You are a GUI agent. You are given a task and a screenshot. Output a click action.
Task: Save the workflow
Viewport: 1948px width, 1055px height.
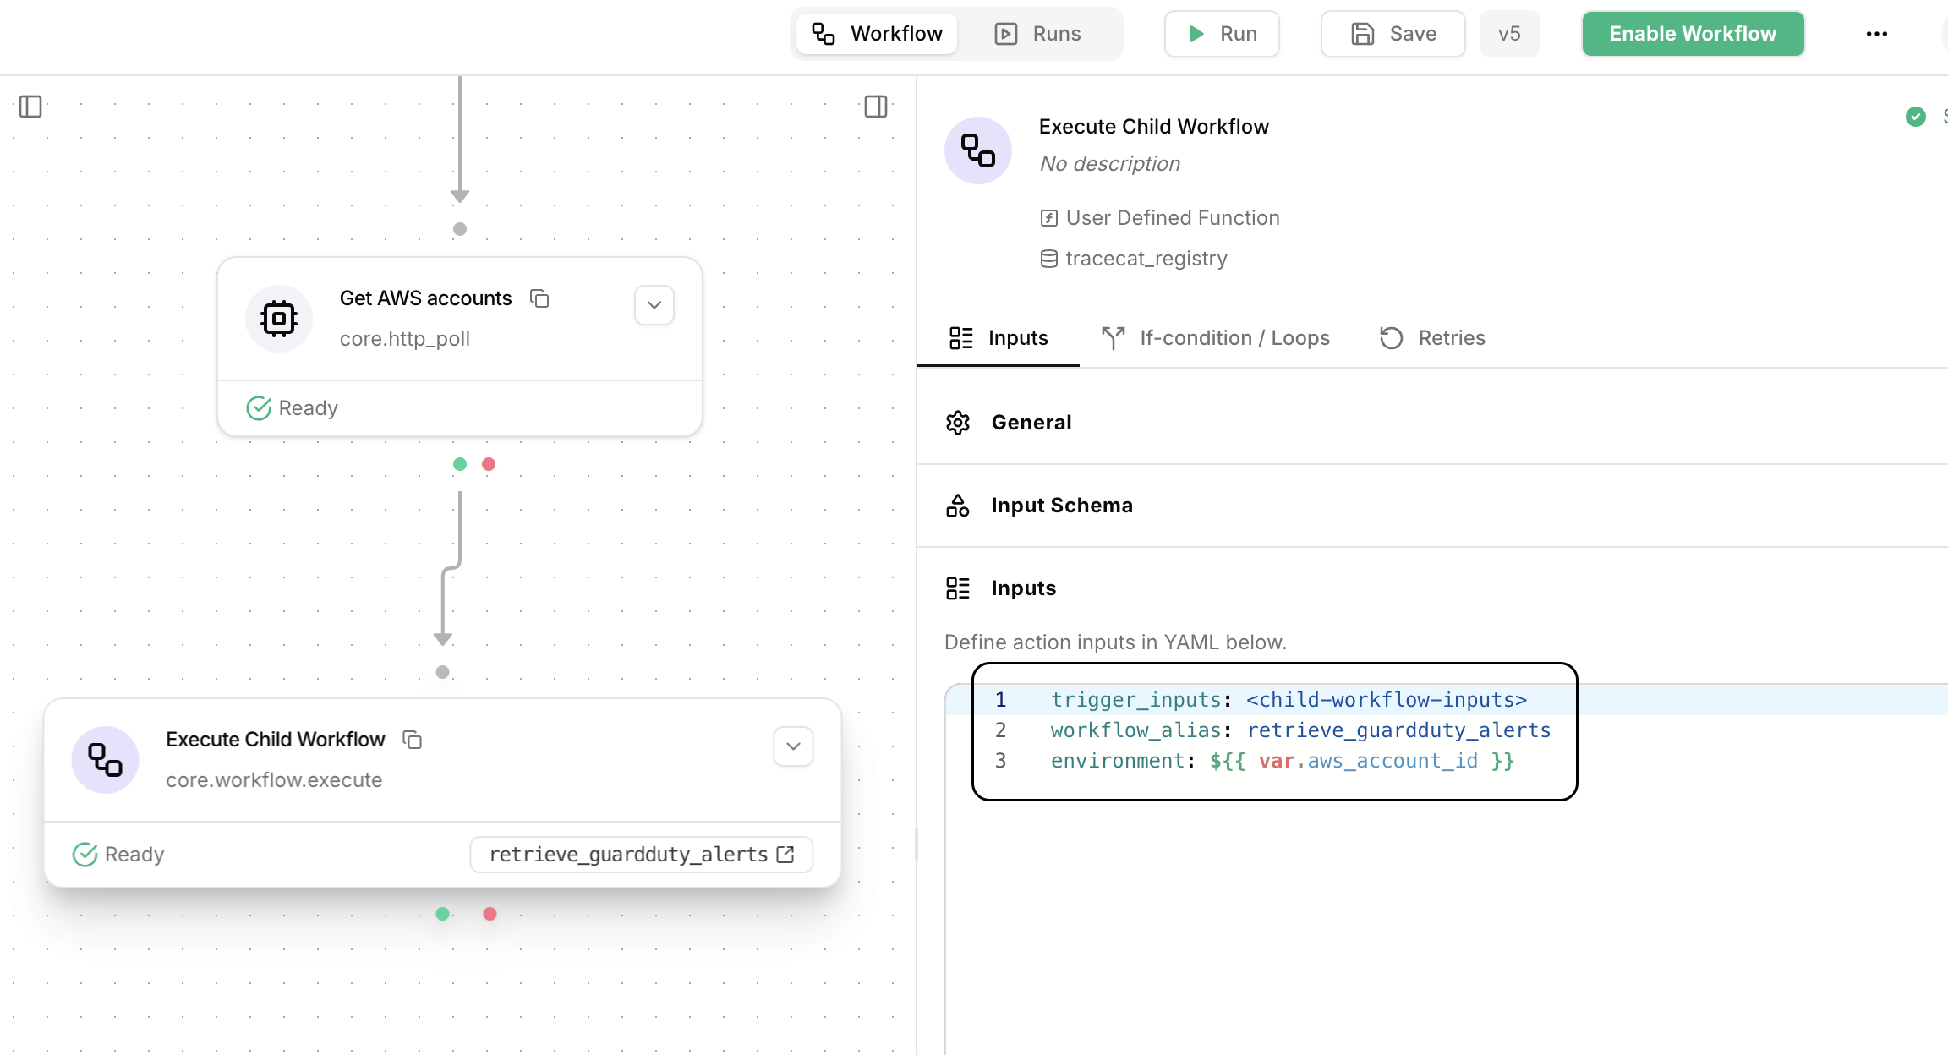(1393, 34)
